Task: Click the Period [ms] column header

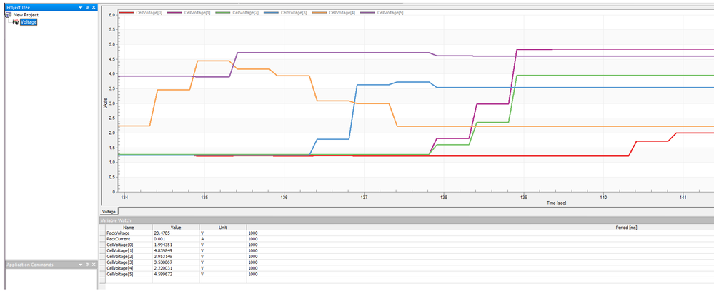Action: tap(480, 227)
